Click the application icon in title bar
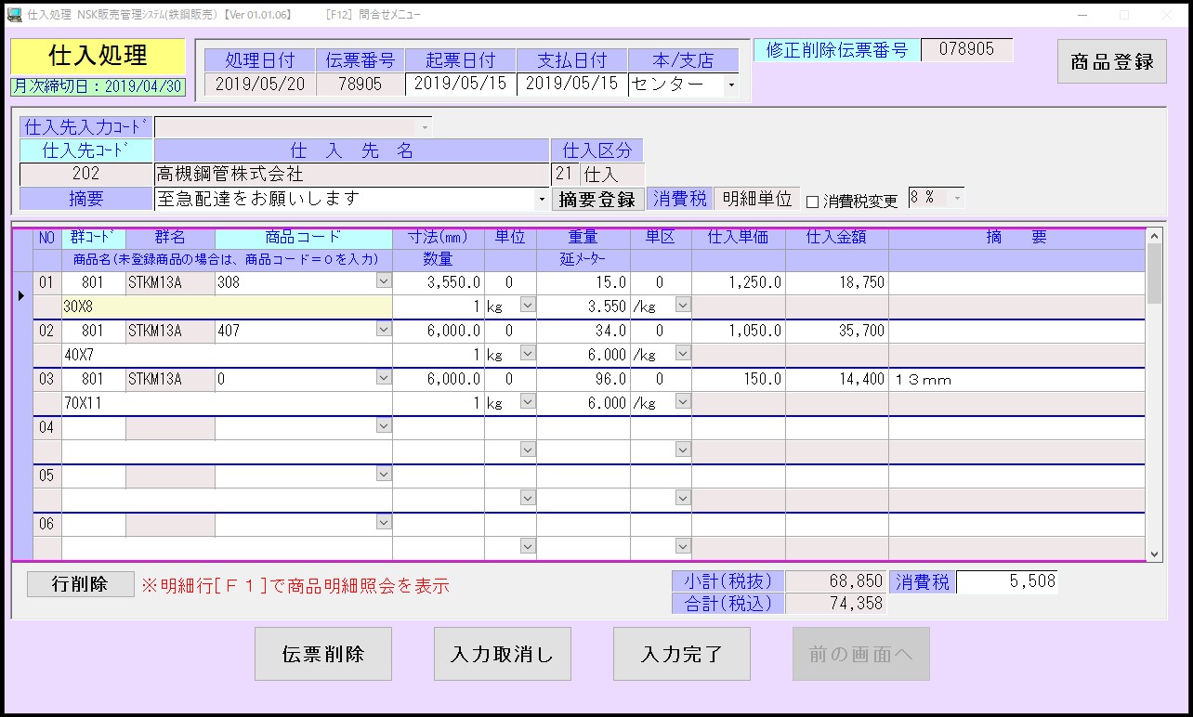The image size is (1193, 717). [x=14, y=15]
